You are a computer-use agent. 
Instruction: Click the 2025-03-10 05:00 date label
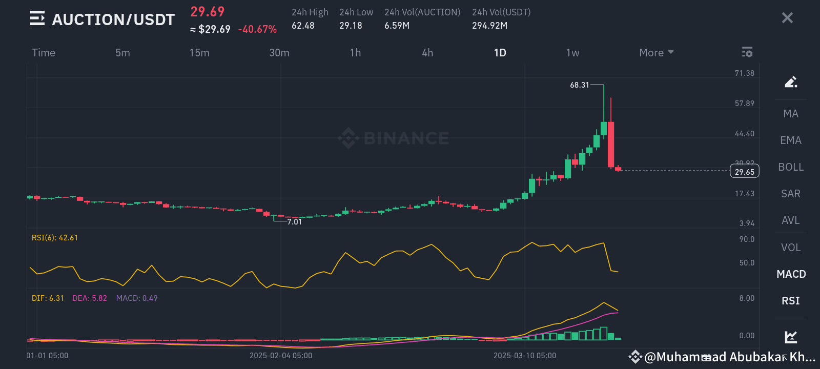coord(525,356)
